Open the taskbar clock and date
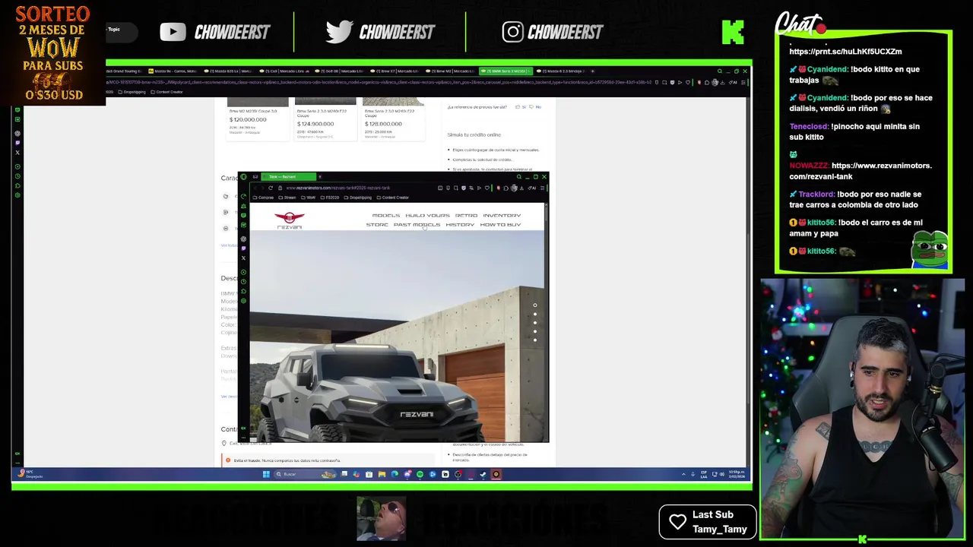973x547 pixels. click(737, 474)
